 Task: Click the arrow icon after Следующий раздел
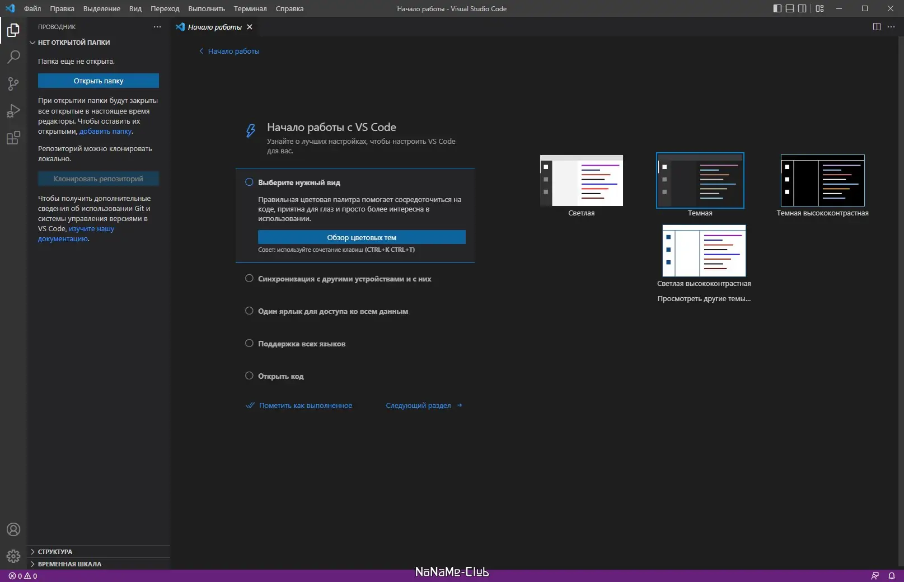[460, 405]
